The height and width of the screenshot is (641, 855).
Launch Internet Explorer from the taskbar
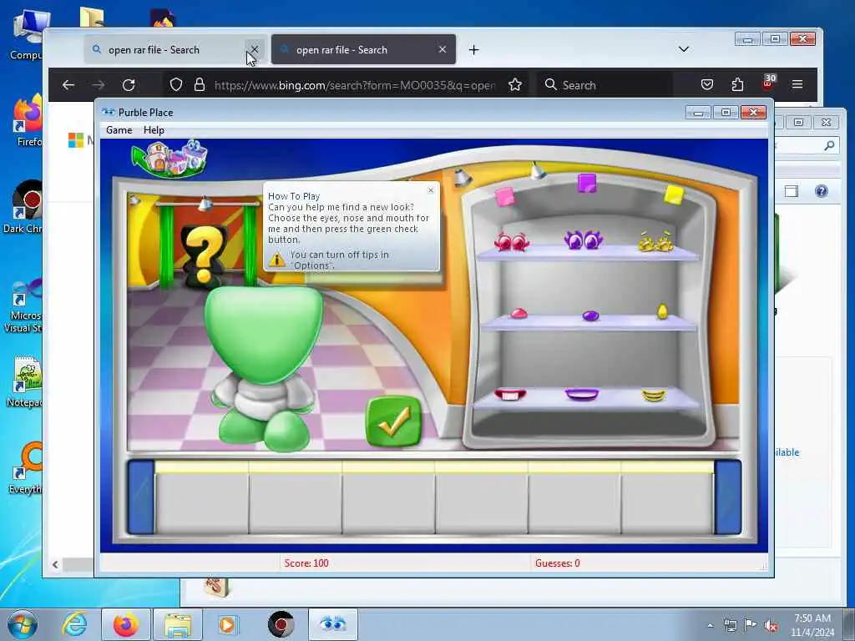point(74,624)
